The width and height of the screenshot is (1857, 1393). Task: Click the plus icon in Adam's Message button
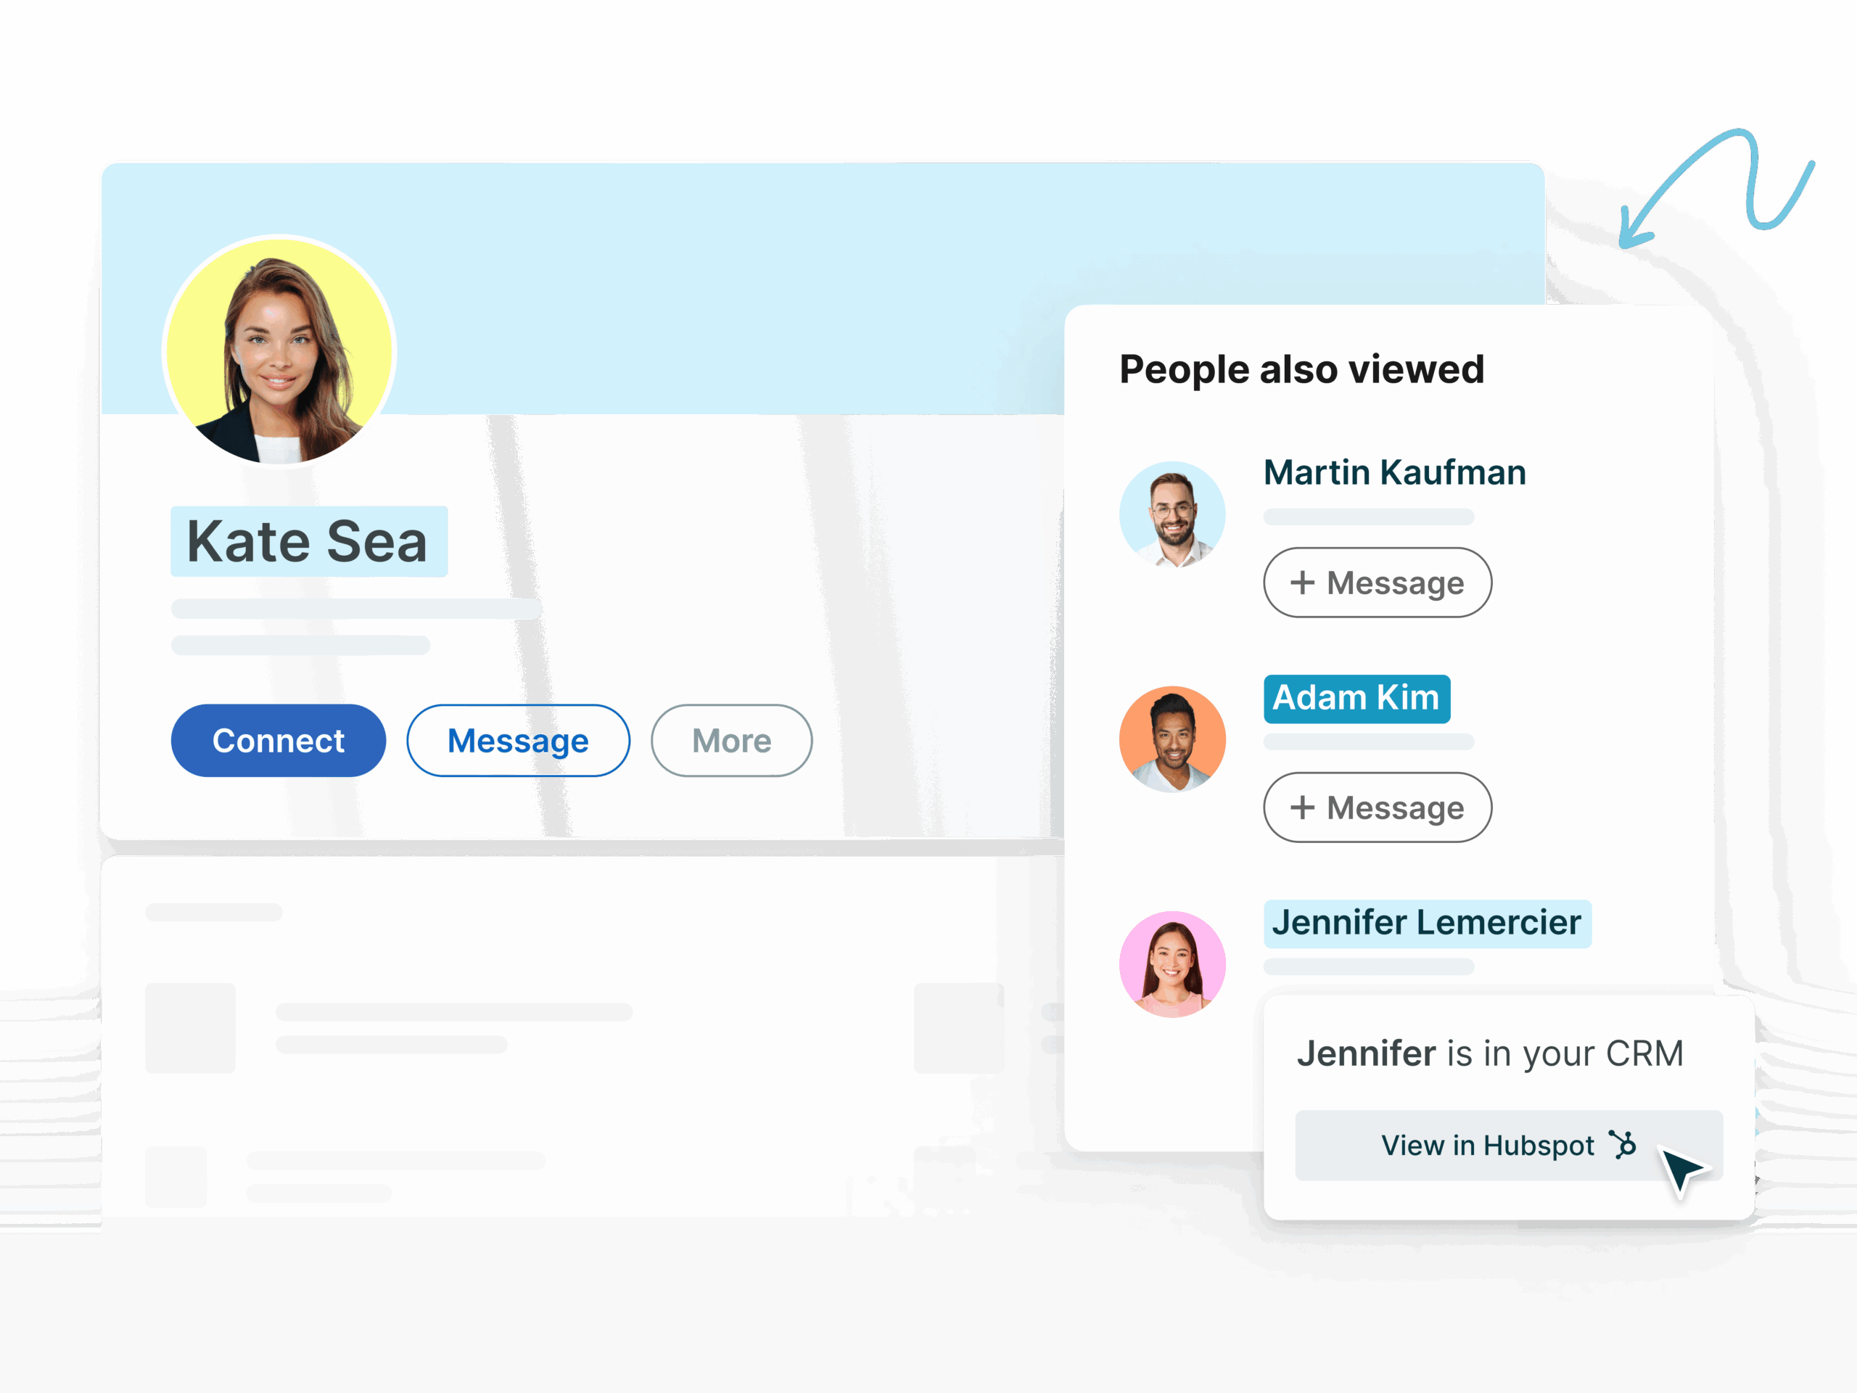point(1303,807)
